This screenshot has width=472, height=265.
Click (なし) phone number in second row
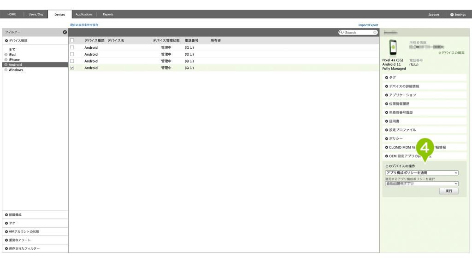point(189,54)
